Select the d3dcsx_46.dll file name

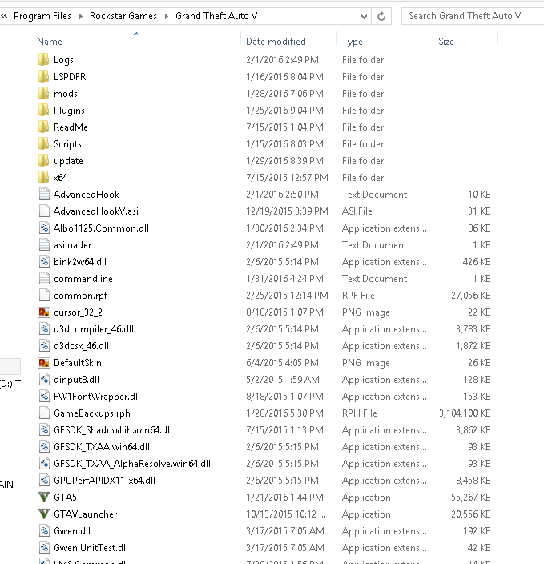(x=81, y=346)
